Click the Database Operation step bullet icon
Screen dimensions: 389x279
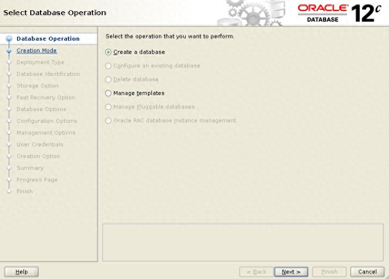9,39
